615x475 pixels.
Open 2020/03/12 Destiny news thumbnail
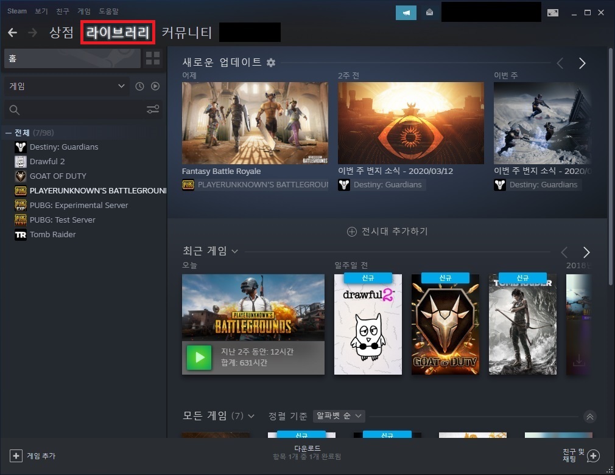coord(410,123)
